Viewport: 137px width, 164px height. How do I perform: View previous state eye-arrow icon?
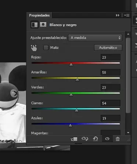(85, 139)
